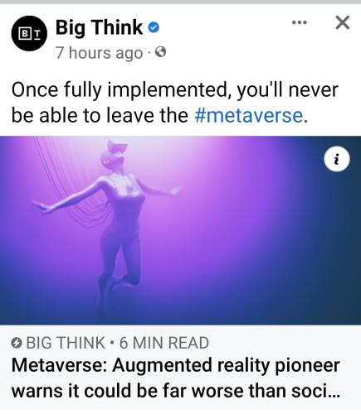Open the three-dot post options menu
This screenshot has height=414, width=361.
[x=300, y=22]
